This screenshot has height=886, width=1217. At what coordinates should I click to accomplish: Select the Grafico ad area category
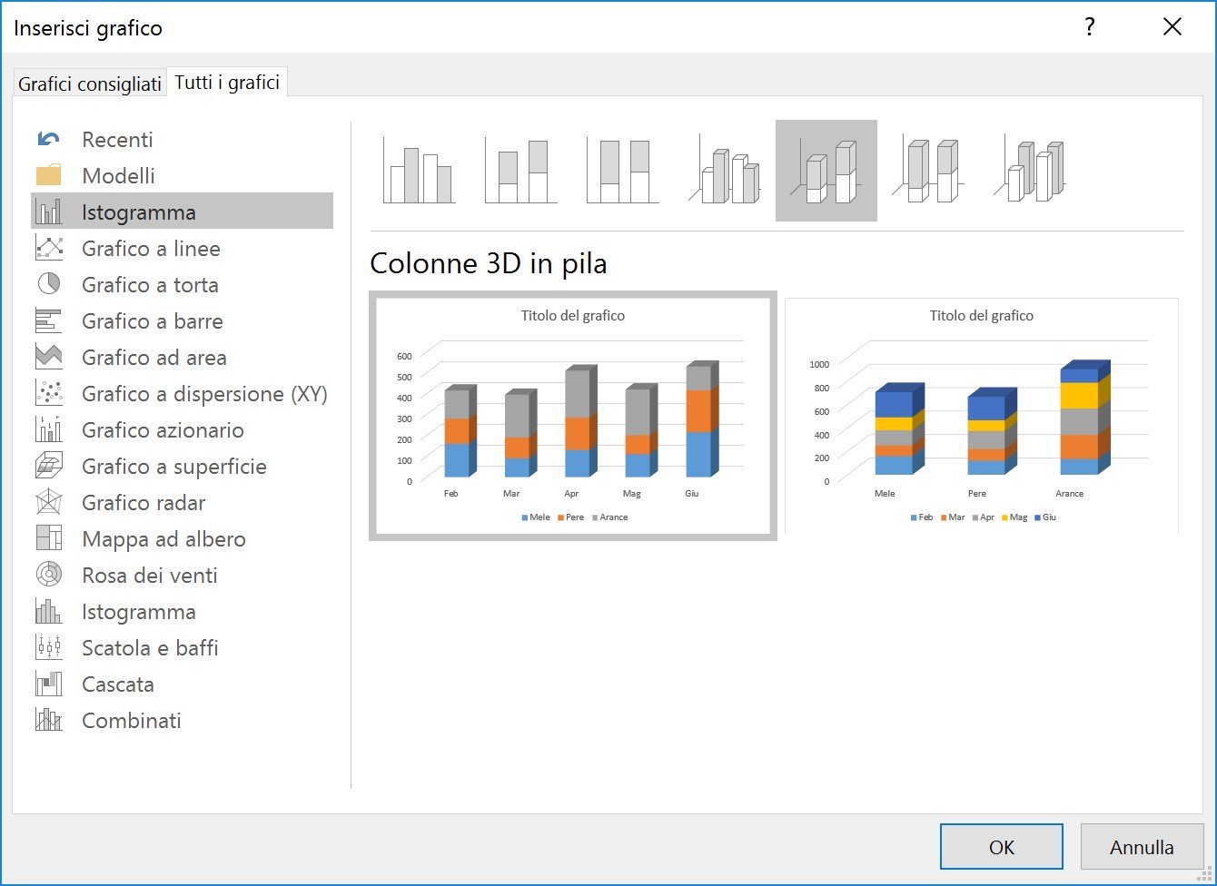coord(182,357)
